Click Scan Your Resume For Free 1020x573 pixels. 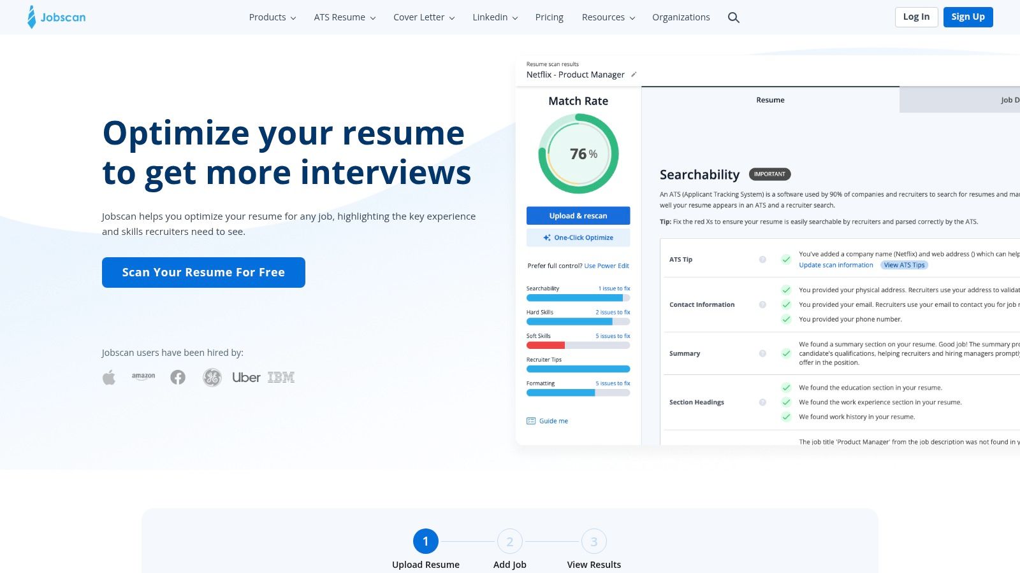(x=203, y=272)
